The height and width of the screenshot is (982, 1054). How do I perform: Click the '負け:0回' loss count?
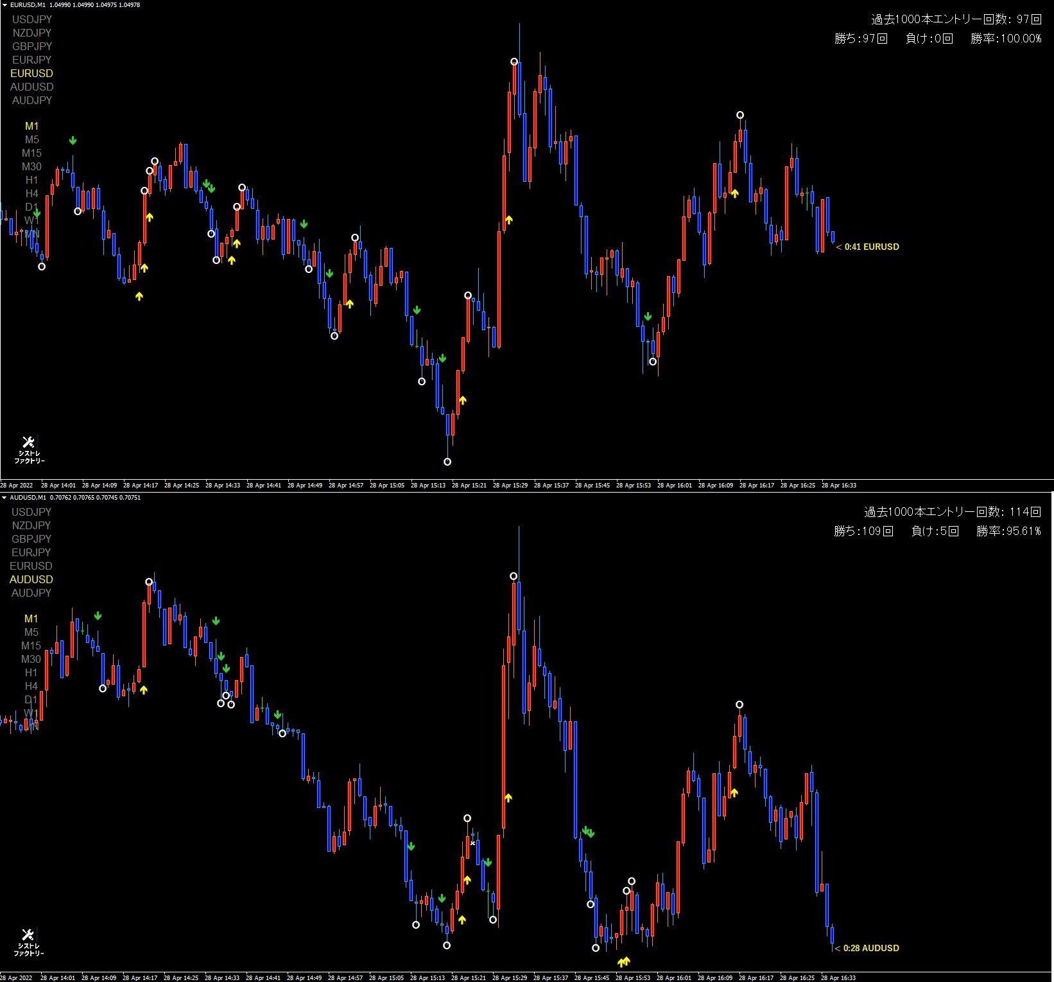[x=929, y=39]
